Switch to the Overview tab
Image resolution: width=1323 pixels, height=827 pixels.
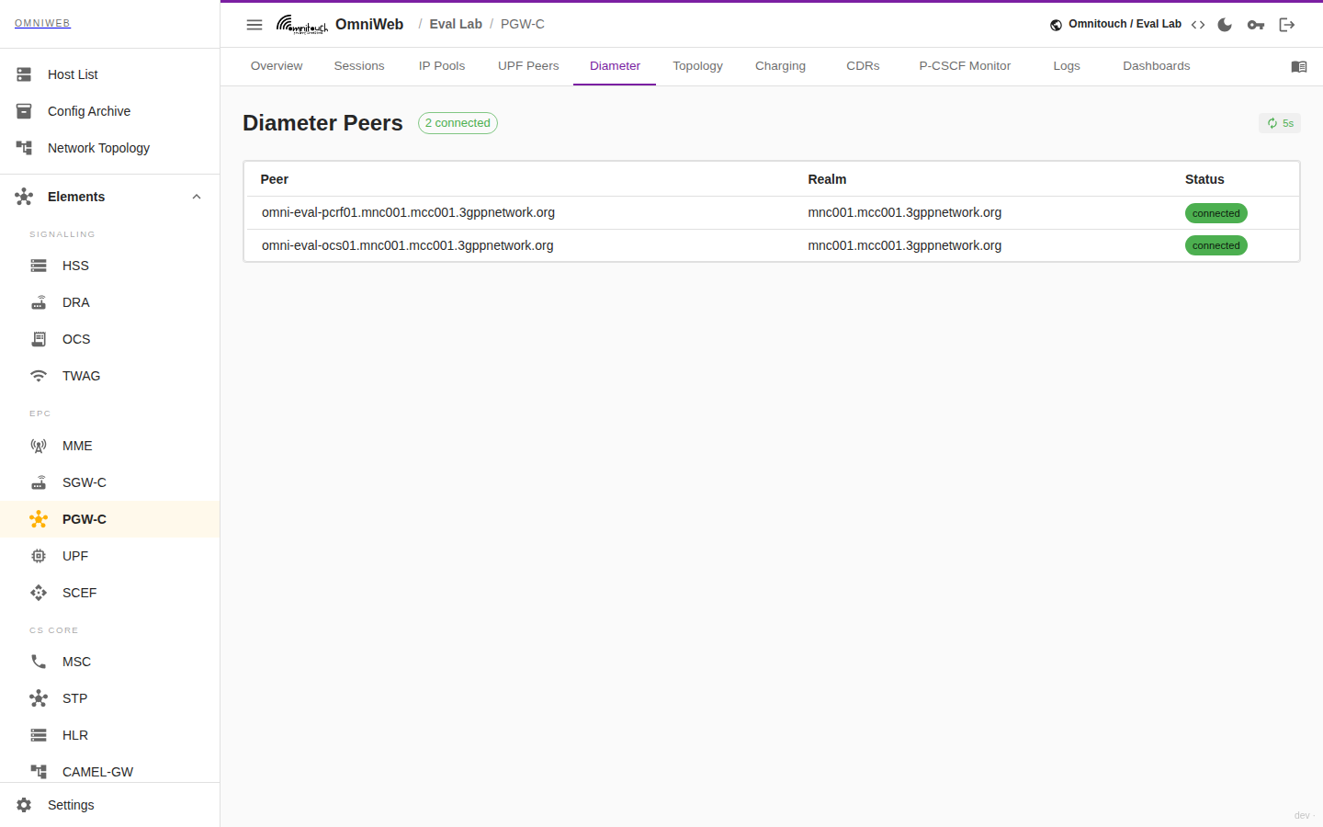[x=277, y=66]
